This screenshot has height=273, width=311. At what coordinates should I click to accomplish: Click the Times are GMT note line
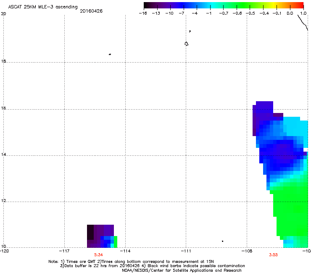click(131, 262)
